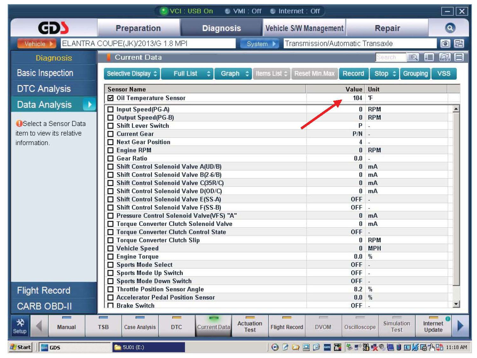Click the sensor list search icon
The width and height of the screenshot is (477, 358).
point(413,57)
